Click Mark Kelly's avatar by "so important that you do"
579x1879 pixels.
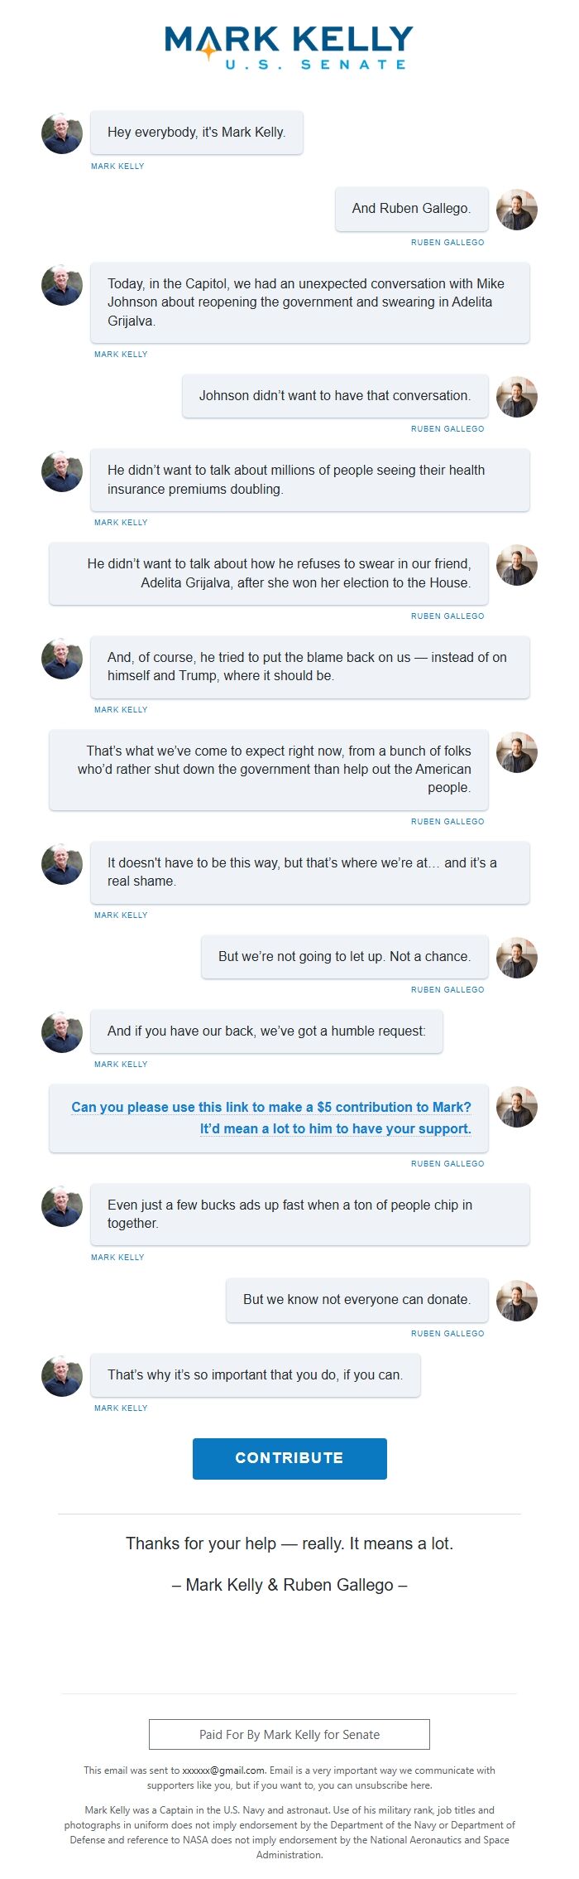point(62,1376)
